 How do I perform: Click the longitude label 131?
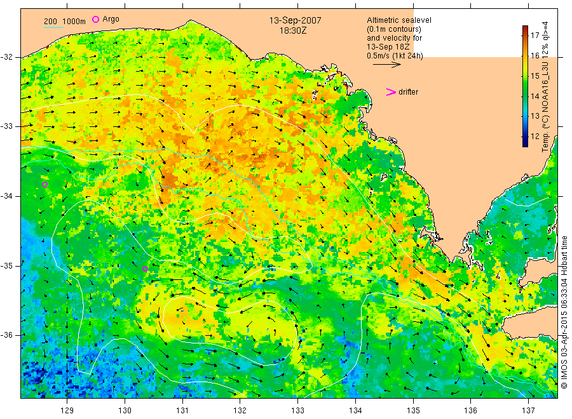182,411
